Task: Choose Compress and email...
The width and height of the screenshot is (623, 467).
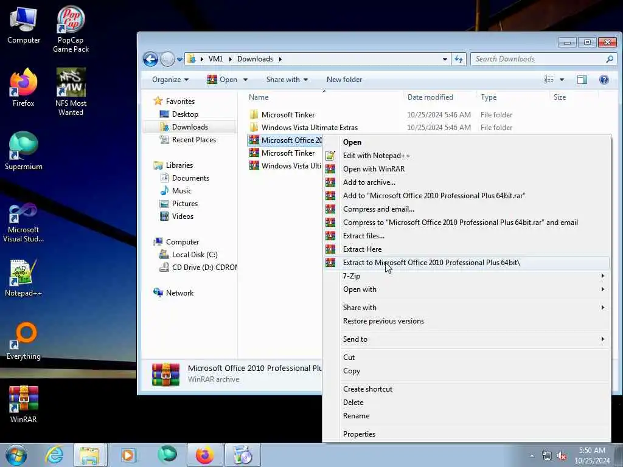Action: pos(466,209)
